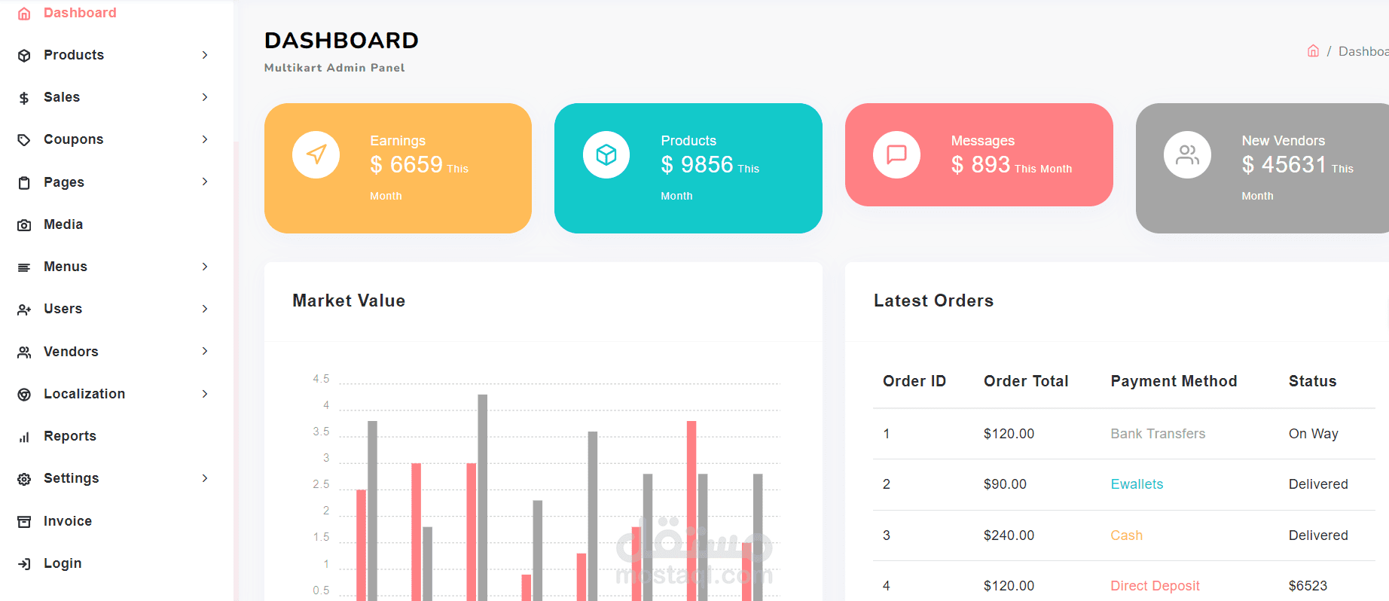
Task: Click the tallest red bar in Market Value chart
Action: pos(691,511)
